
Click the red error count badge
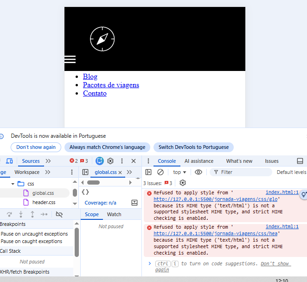[x=74, y=161]
